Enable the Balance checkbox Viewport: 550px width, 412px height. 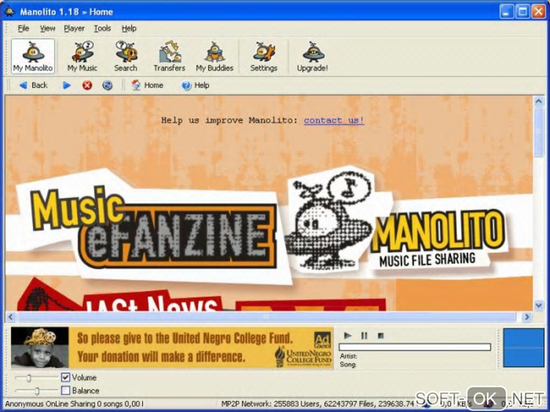pyautogui.click(x=66, y=390)
